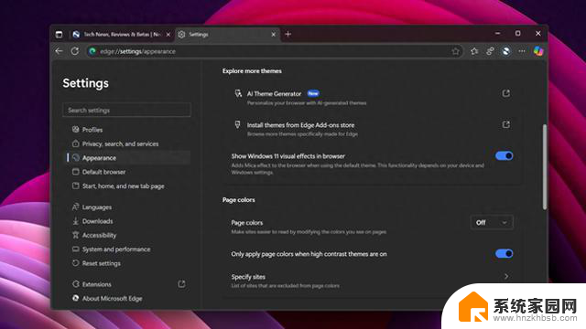Click the Page colors section heading

239,200
